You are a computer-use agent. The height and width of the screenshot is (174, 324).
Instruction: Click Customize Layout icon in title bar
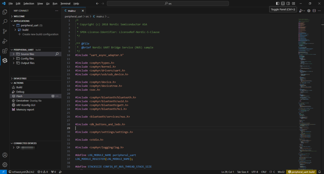coord(293,4)
